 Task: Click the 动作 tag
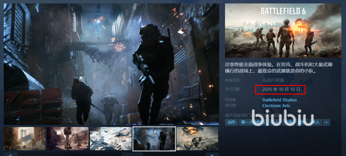(231, 122)
